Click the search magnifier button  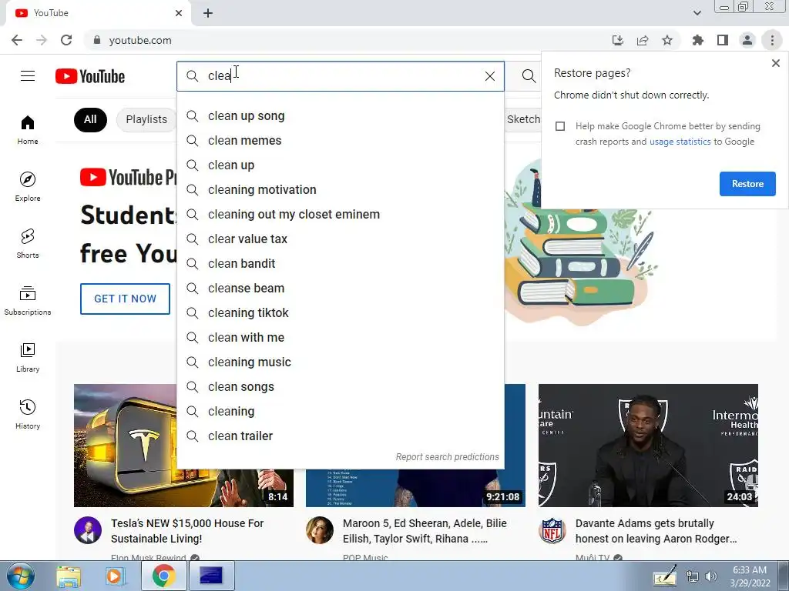pos(529,76)
